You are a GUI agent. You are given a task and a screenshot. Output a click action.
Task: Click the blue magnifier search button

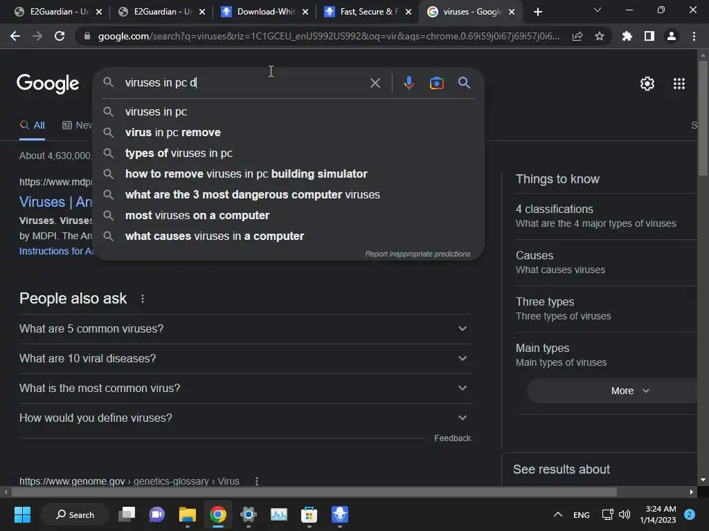point(464,83)
